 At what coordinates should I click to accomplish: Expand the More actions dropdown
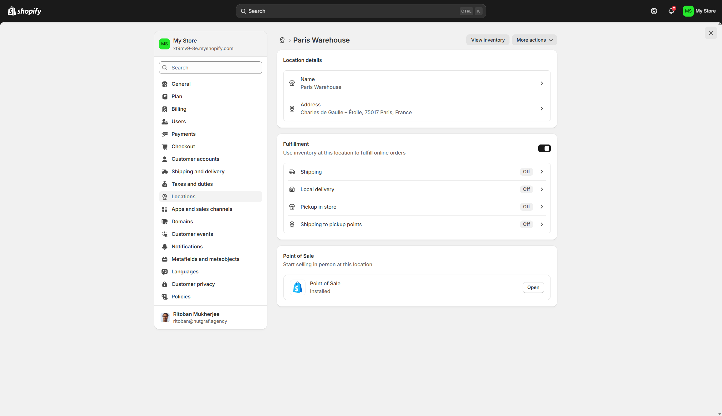pos(534,40)
